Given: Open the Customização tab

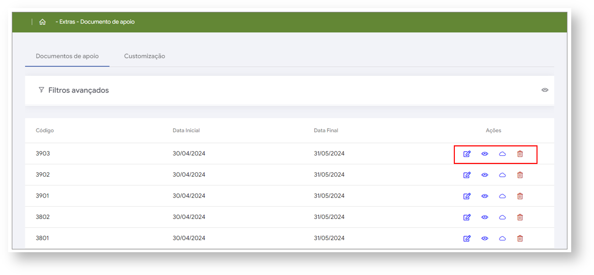Looking at the screenshot, I should coord(144,56).
